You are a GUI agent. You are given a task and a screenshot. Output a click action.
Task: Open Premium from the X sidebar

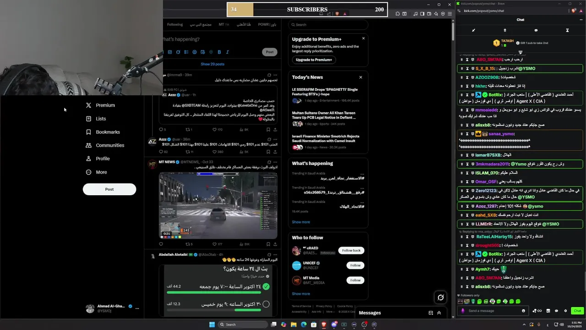tap(100, 105)
